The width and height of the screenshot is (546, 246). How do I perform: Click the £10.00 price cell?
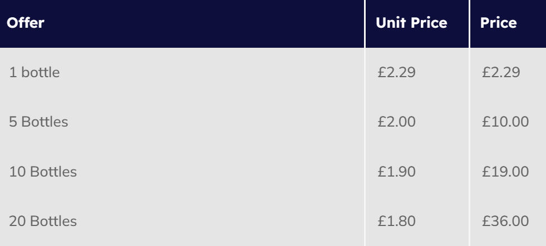[x=505, y=122]
